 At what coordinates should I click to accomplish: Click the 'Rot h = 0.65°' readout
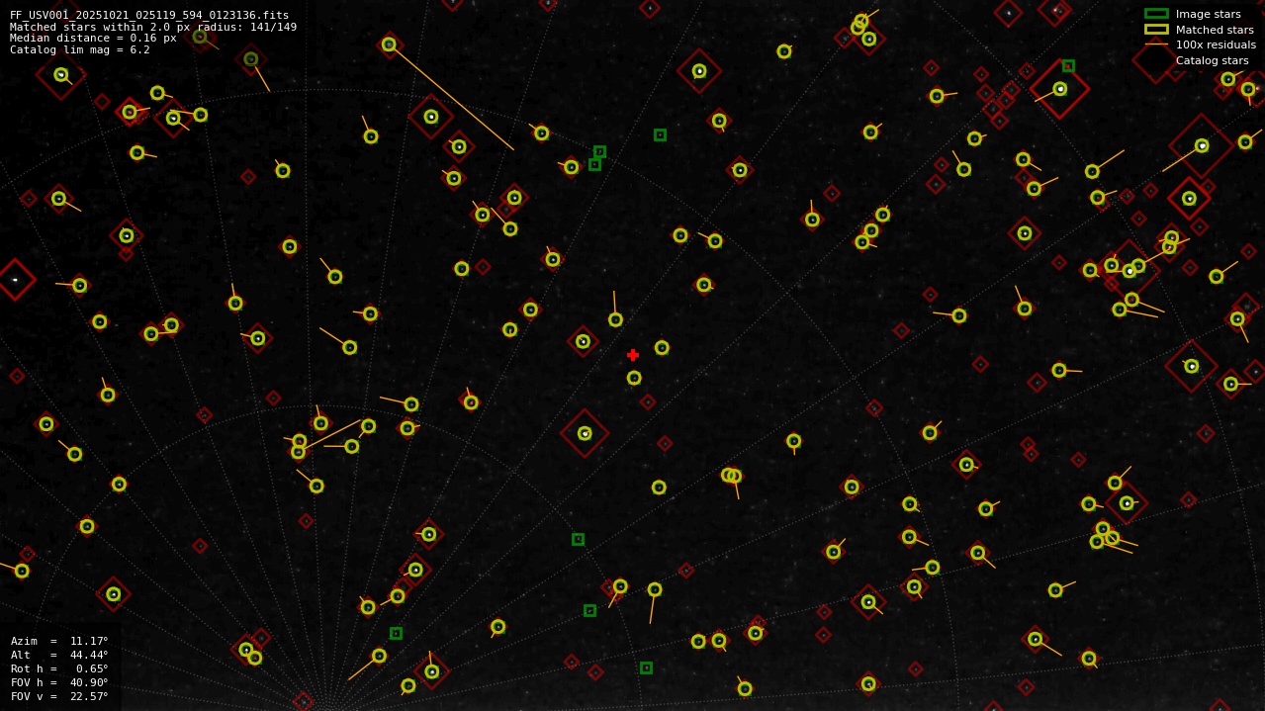click(59, 668)
